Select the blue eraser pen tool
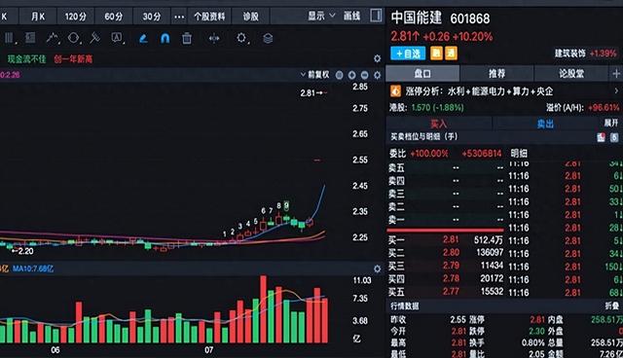 (x=143, y=39)
